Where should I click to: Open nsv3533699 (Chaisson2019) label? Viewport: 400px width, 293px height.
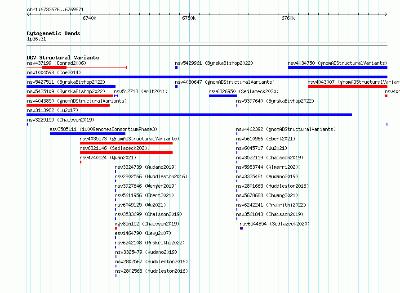pos(148,214)
